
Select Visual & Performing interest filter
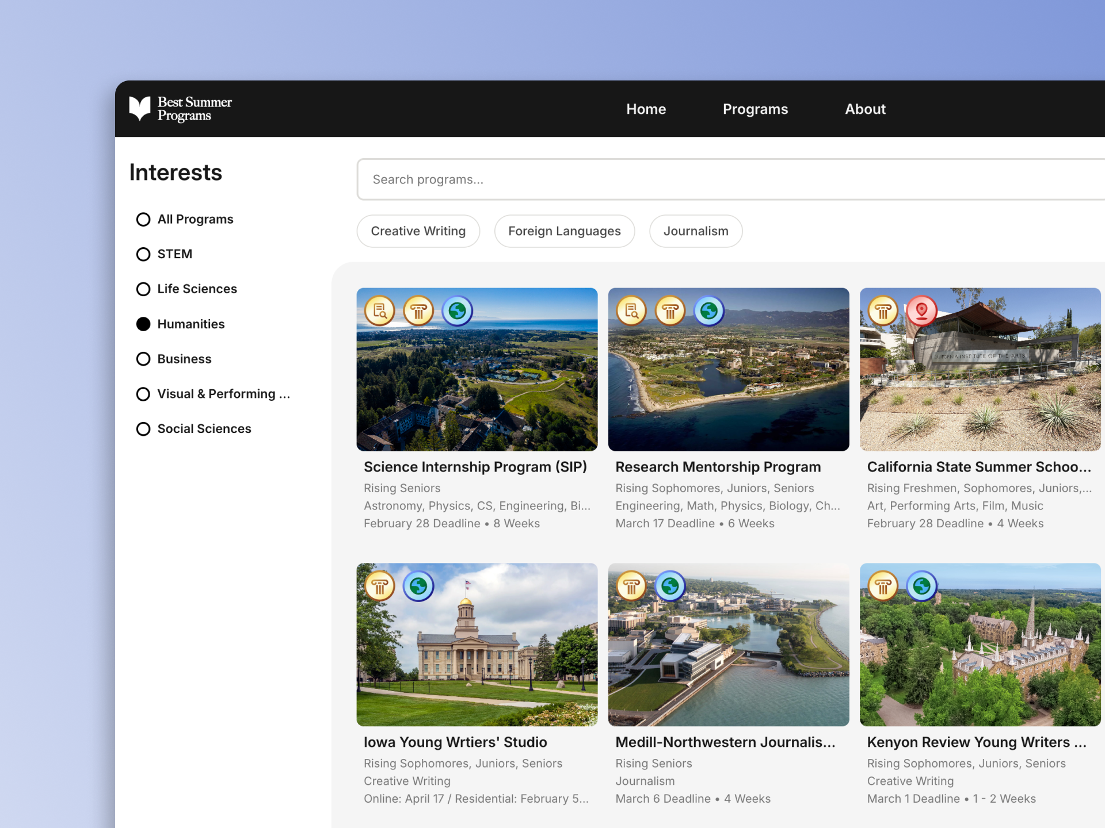pyautogui.click(x=143, y=394)
